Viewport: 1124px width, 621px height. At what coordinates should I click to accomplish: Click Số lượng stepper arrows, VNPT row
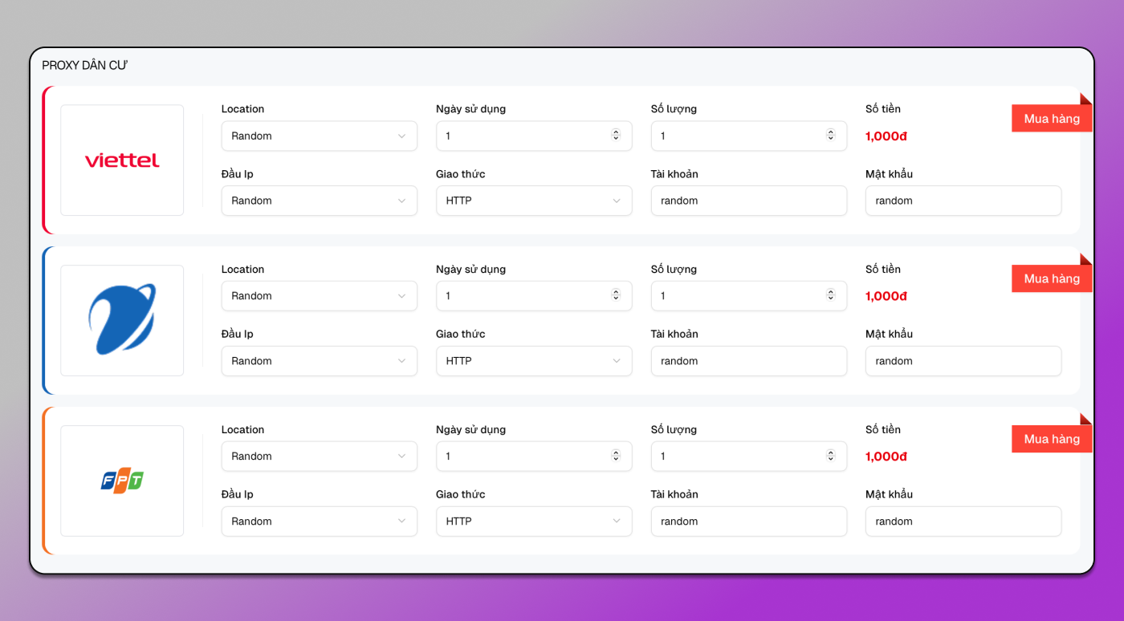831,295
